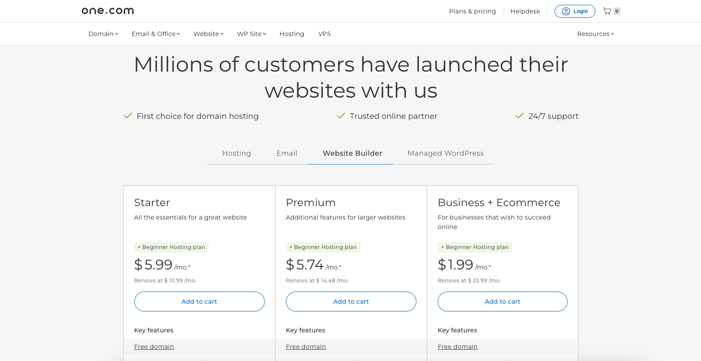The width and height of the screenshot is (701, 361).
Task: Click 'Renews at $ 22.99 /mo.' text
Action: click(469, 281)
